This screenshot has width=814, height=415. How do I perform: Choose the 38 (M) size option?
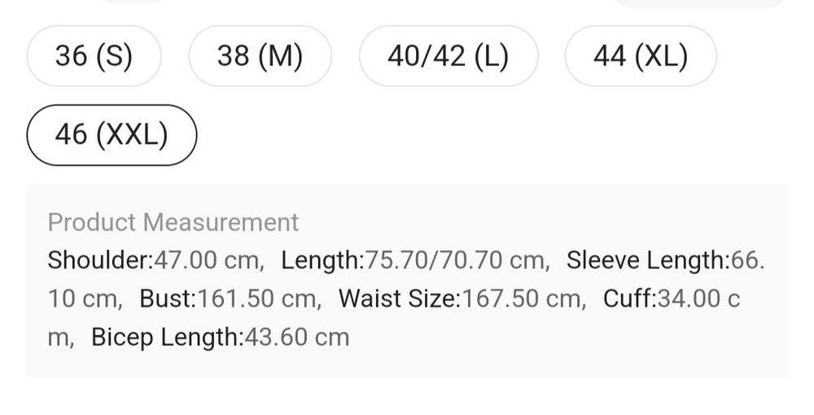(x=260, y=56)
